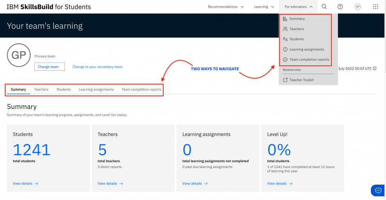Image resolution: width=386 pixels, height=200 pixels.
Task: Click the arrow next to Teachers View details
Action: [121, 183]
